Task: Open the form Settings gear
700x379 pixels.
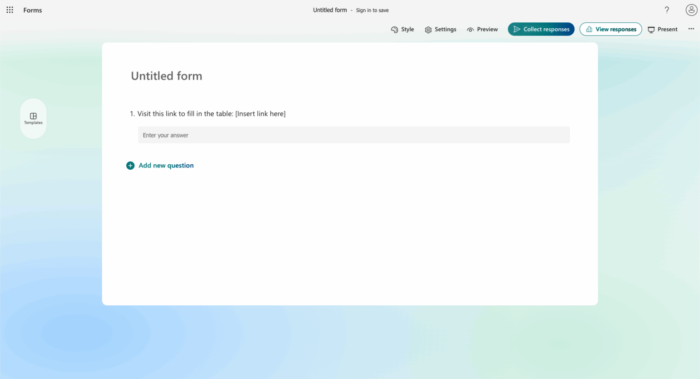Action: 428,29
